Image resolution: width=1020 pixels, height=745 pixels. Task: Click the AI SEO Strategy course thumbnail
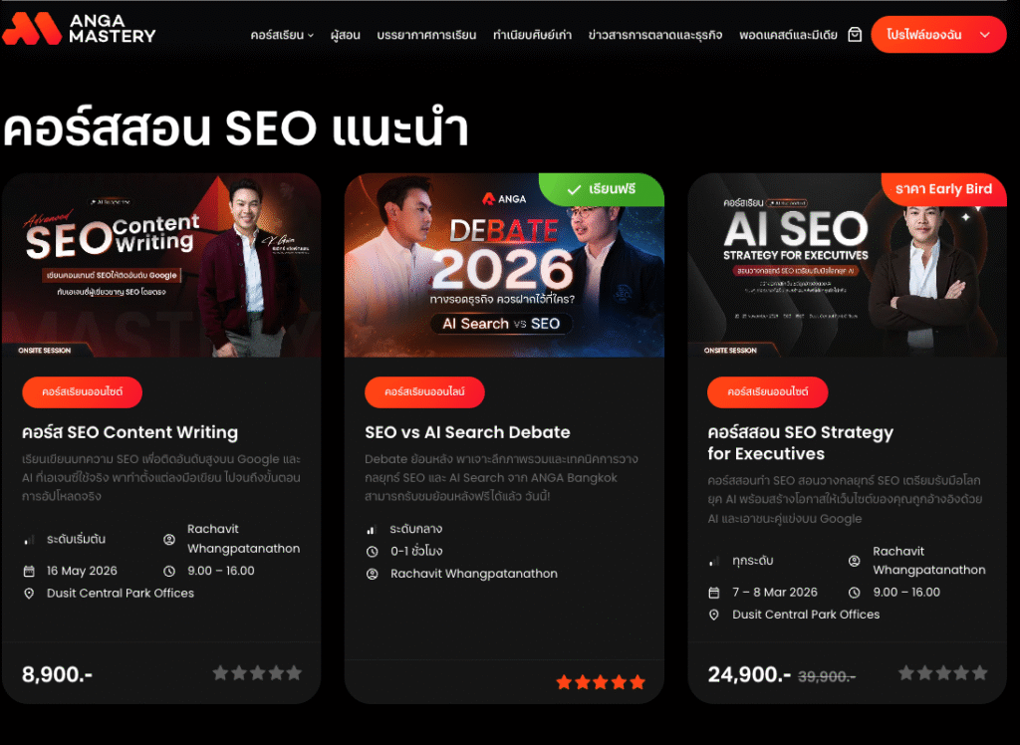click(847, 265)
